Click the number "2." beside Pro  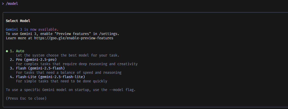[12, 60]
